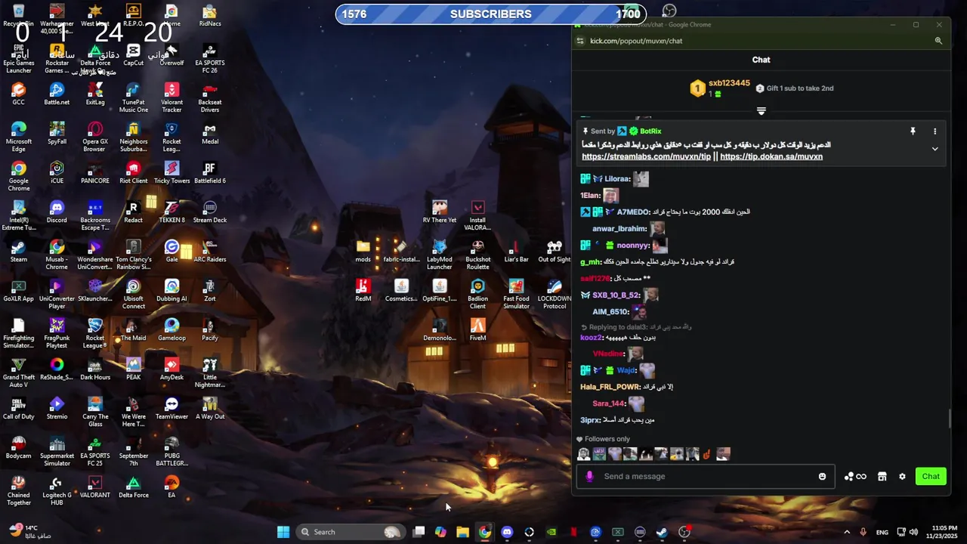Zoom the page with magnifier icon in address bar
This screenshot has height=544, width=967.
[938, 41]
